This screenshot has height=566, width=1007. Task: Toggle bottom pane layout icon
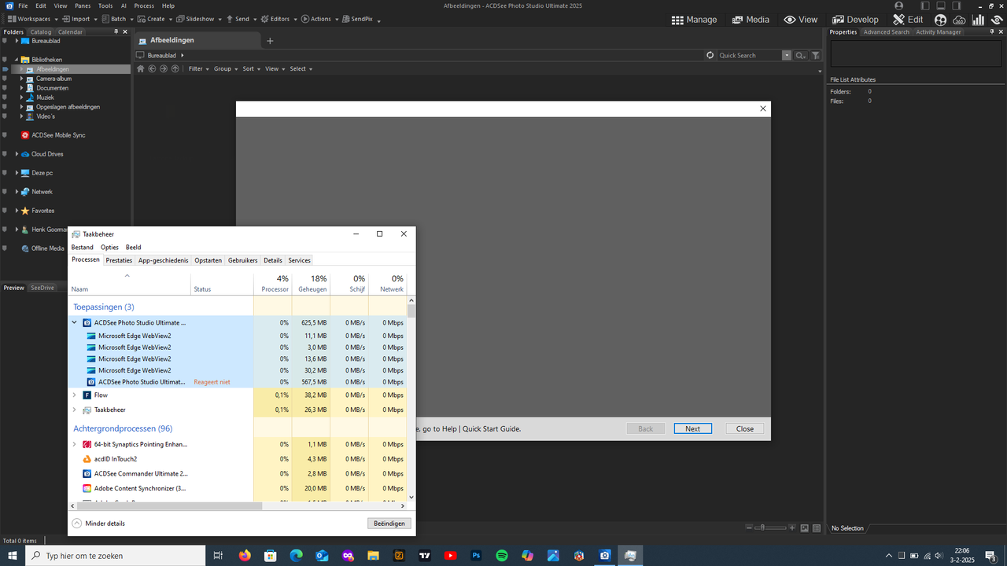[x=941, y=6]
